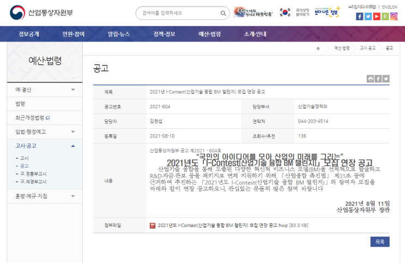Select 고시 submenu item
Screen dimensions: 405x263
25,158
